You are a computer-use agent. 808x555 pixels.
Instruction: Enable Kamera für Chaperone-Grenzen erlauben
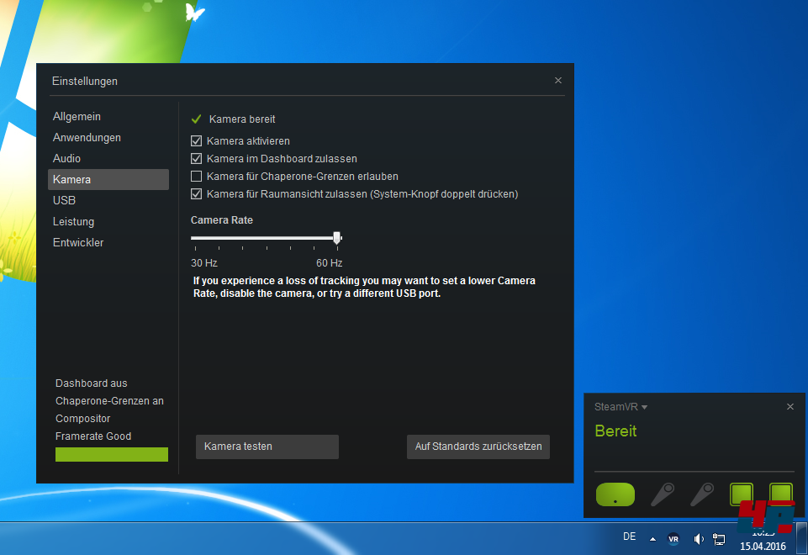(x=195, y=176)
